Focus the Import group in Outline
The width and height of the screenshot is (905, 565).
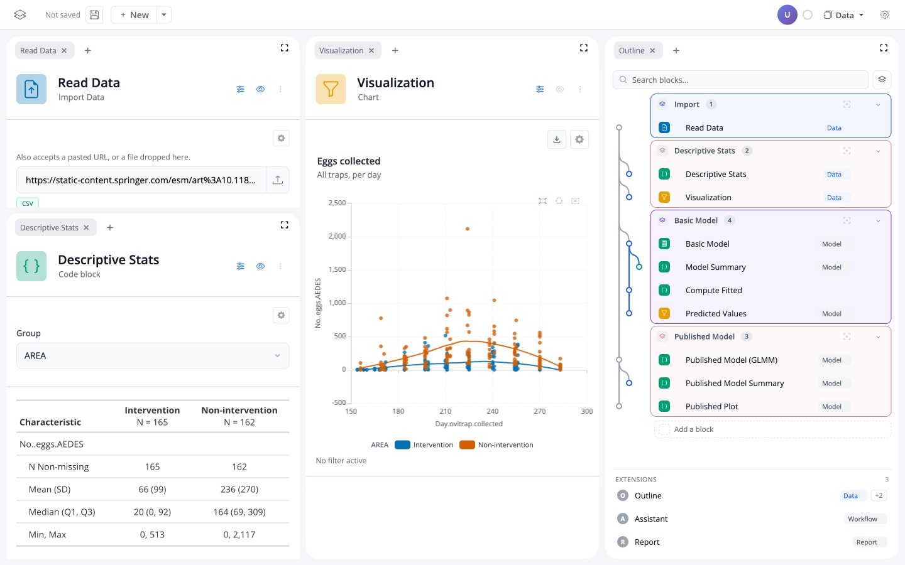click(x=847, y=104)
